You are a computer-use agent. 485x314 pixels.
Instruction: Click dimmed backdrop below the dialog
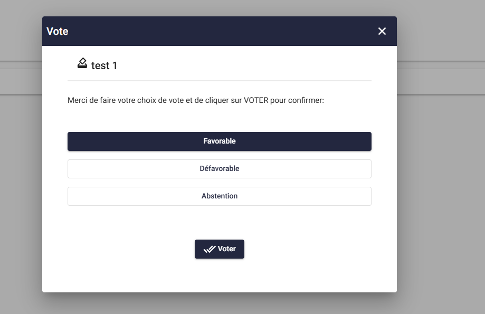pyautogui.click(x=220, y=304)
